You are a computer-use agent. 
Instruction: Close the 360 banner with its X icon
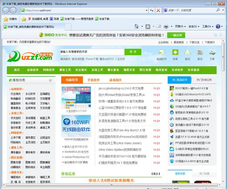click(221, 35)
